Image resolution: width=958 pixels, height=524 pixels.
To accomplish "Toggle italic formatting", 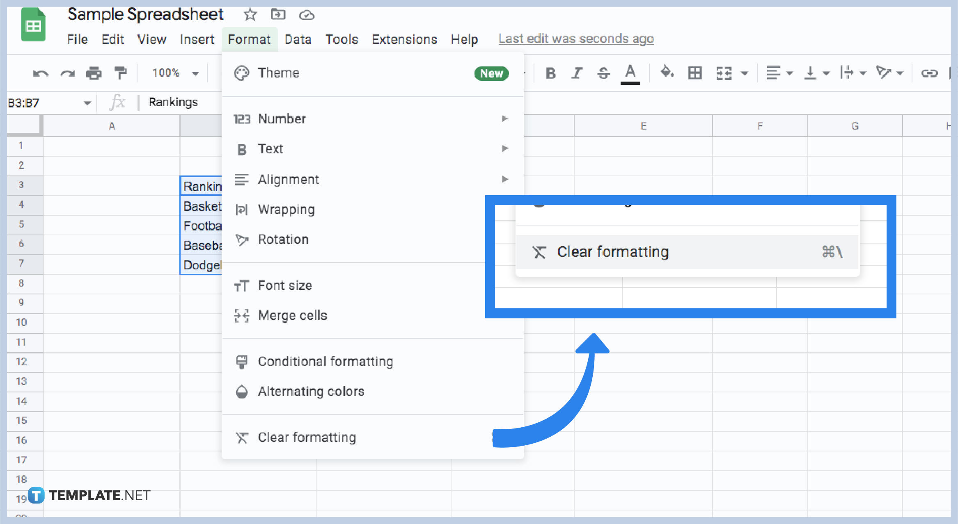I will click(x=577, y=73).
